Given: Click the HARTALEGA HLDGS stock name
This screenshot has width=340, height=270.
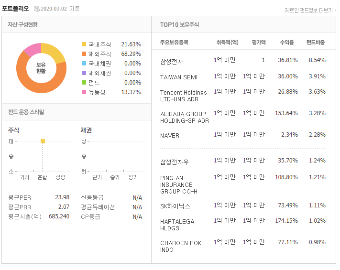Looking at the screenshot, I should [177, 225].
